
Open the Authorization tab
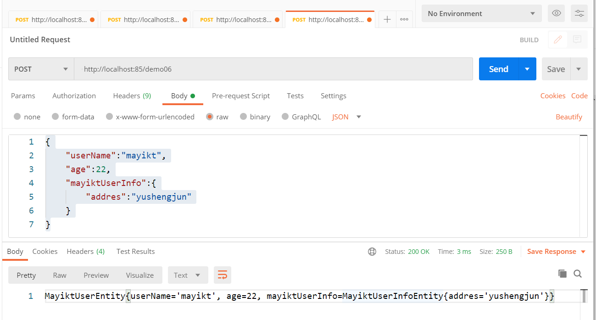(x=74, y=95)
